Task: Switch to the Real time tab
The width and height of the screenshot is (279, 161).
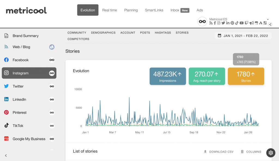Action: (110, 10)
